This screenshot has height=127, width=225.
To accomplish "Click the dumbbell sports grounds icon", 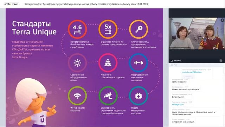I will tap(139, 63).
